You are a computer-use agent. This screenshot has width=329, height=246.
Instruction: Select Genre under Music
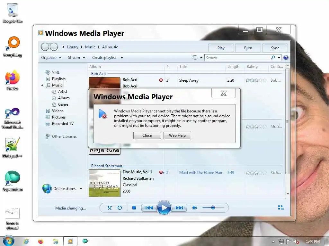point(63,104)
